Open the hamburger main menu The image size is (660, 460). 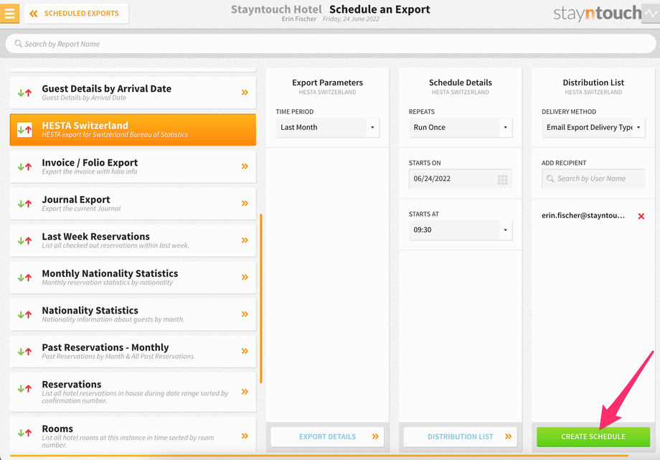(9, 13)
